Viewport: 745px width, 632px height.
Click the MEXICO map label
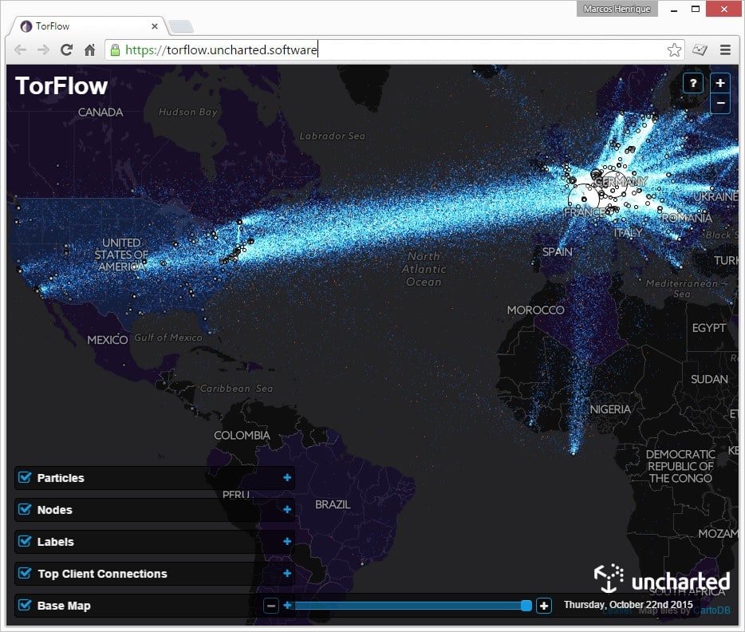108,340
